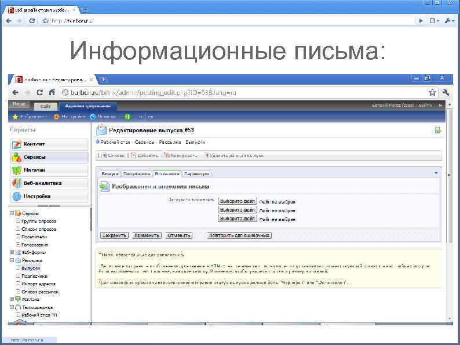
Task: Click the Избранное star icon in admin toolbar
Action: coord(15,117)
